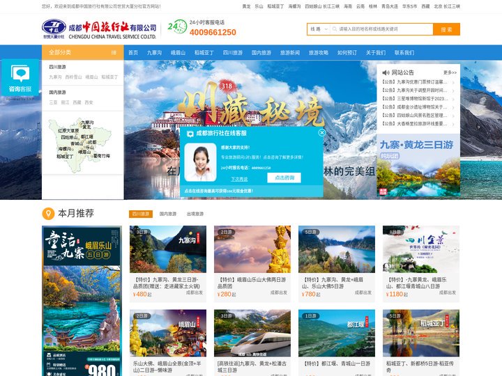Click the 三亚 link in sidebar
This screenshot has height=376, width=502.
pyautogui.click(x=53, y=102)
